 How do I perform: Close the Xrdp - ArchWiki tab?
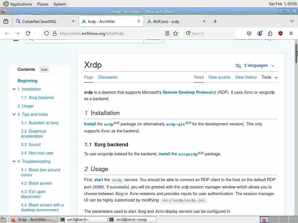pos(139,21)
